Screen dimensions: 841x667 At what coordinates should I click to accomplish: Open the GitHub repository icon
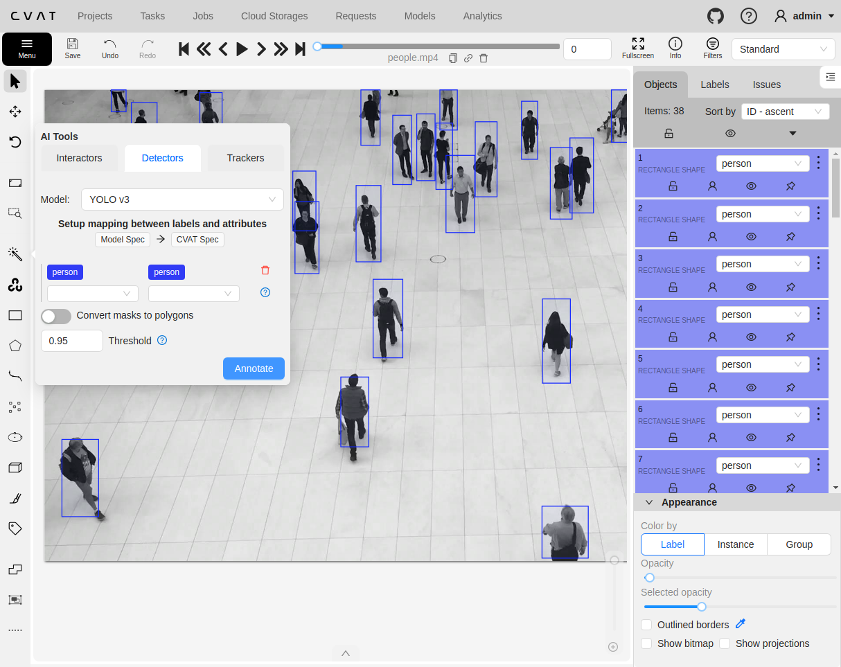(716, 16)
